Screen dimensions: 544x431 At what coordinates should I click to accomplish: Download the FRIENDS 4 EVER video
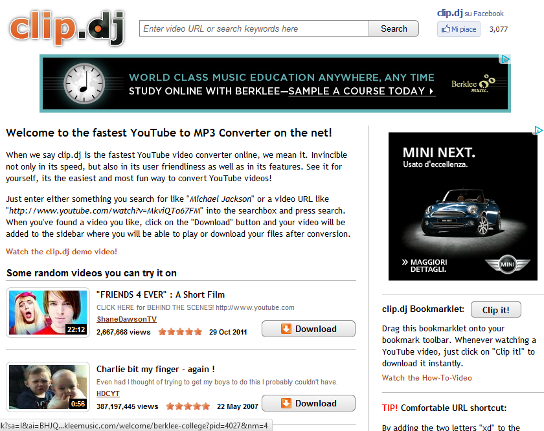pyautogui.click(x=308, y=329)
